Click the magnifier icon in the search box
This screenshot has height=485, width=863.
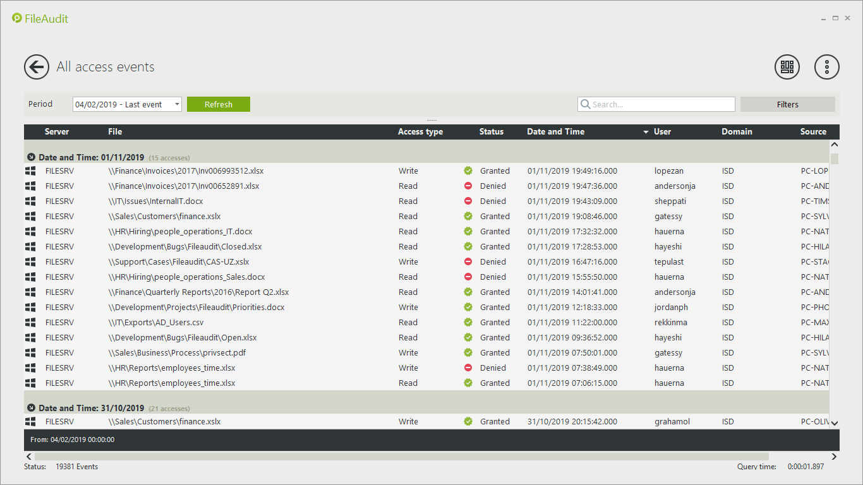tap(585, 104)
